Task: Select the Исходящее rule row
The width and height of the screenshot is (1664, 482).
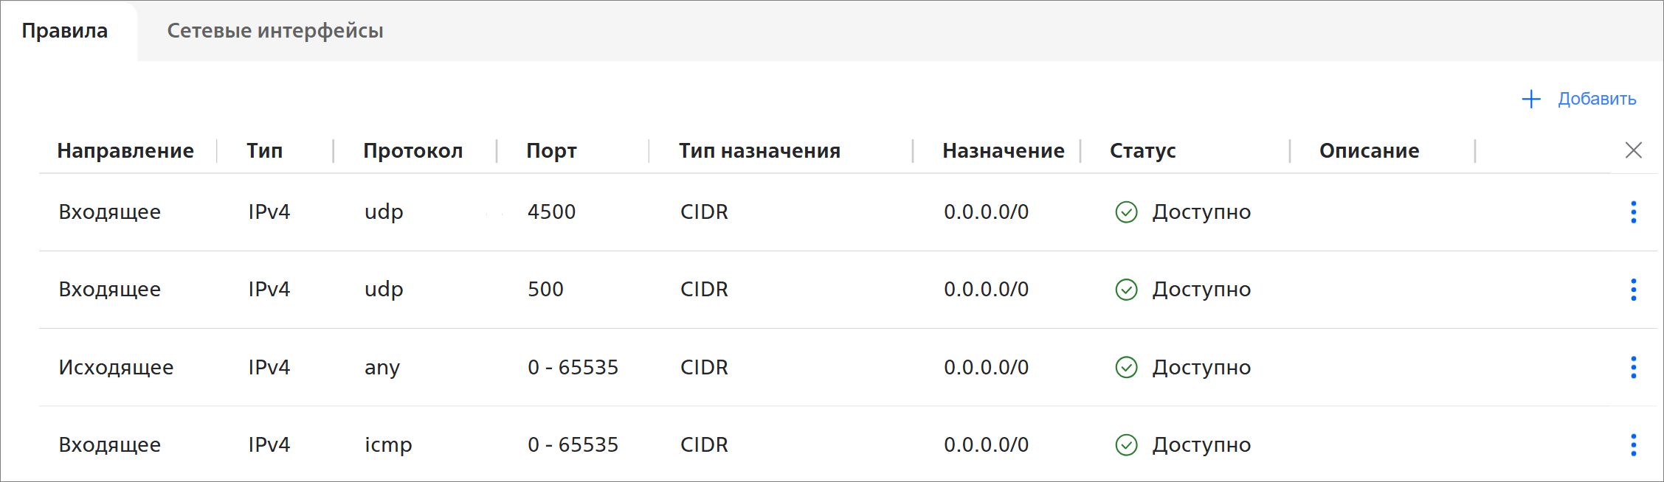Action: coord(116,367)
